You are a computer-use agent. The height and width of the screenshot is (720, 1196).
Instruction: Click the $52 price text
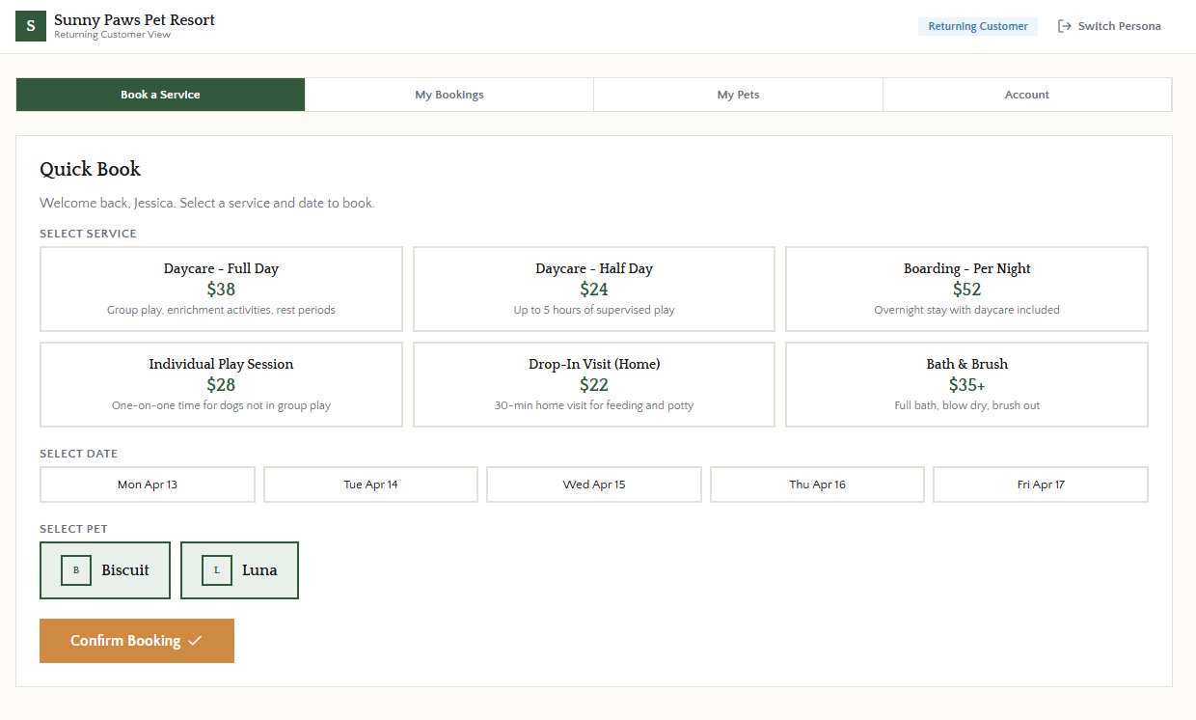tap(966, 290)
